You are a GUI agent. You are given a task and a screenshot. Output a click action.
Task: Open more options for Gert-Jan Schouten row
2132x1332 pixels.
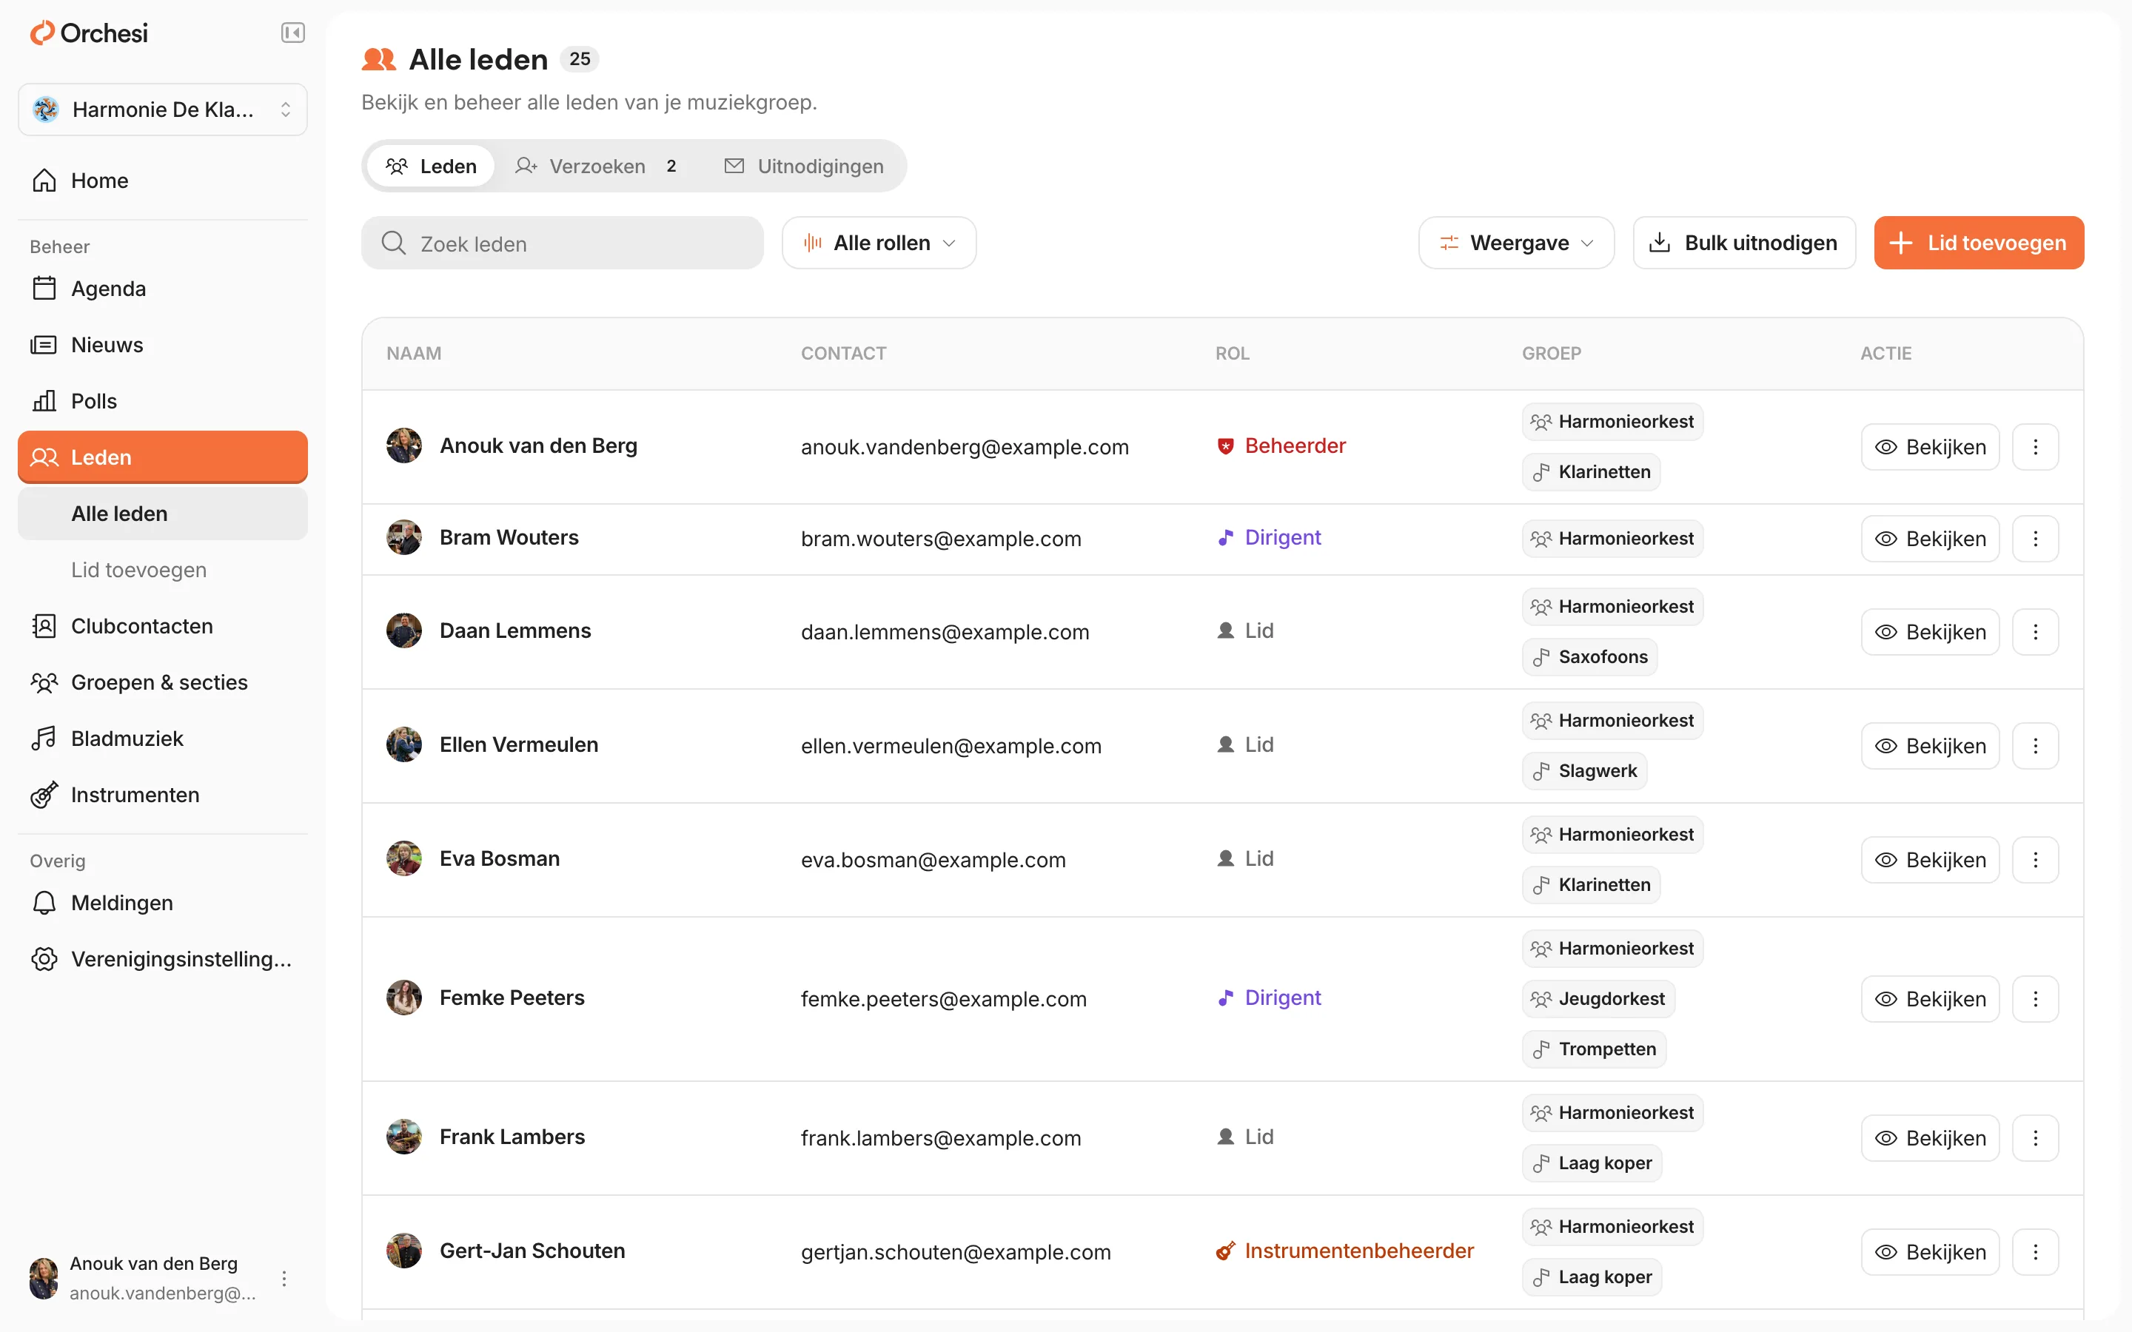coord(2035,1252)
